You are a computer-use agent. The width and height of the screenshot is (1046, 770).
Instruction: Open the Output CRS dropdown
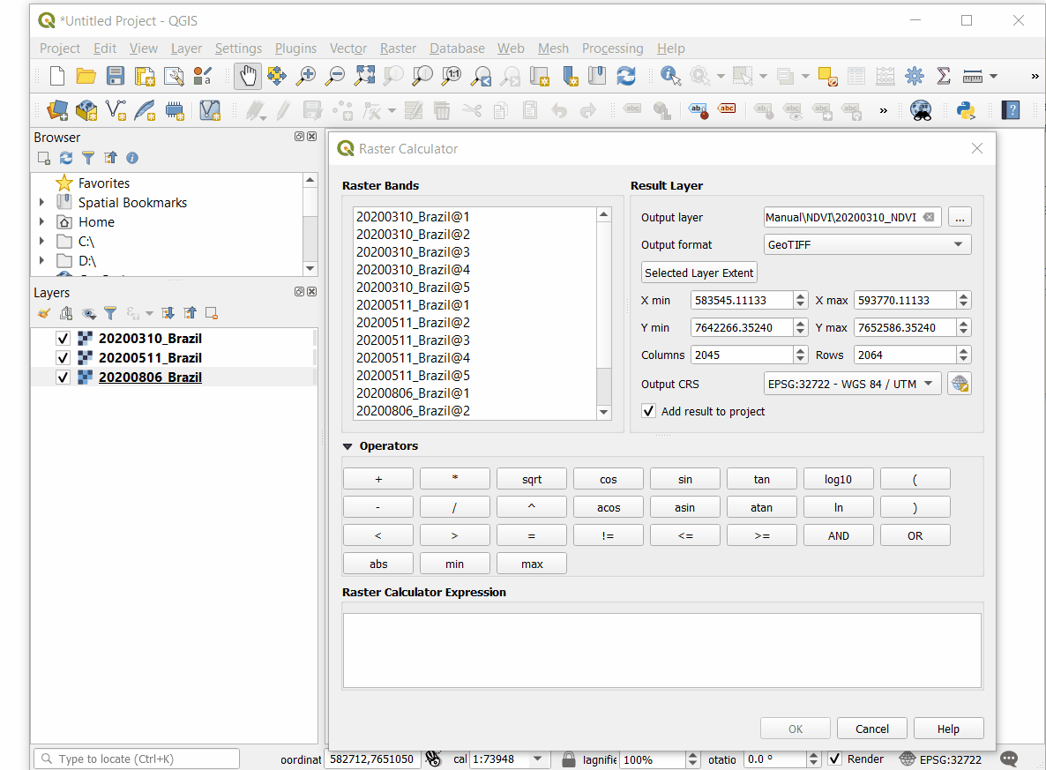pyautogui.click(x=852, y=384)
